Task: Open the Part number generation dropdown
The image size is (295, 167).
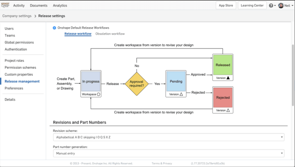Action: click(x=169, y=154)
